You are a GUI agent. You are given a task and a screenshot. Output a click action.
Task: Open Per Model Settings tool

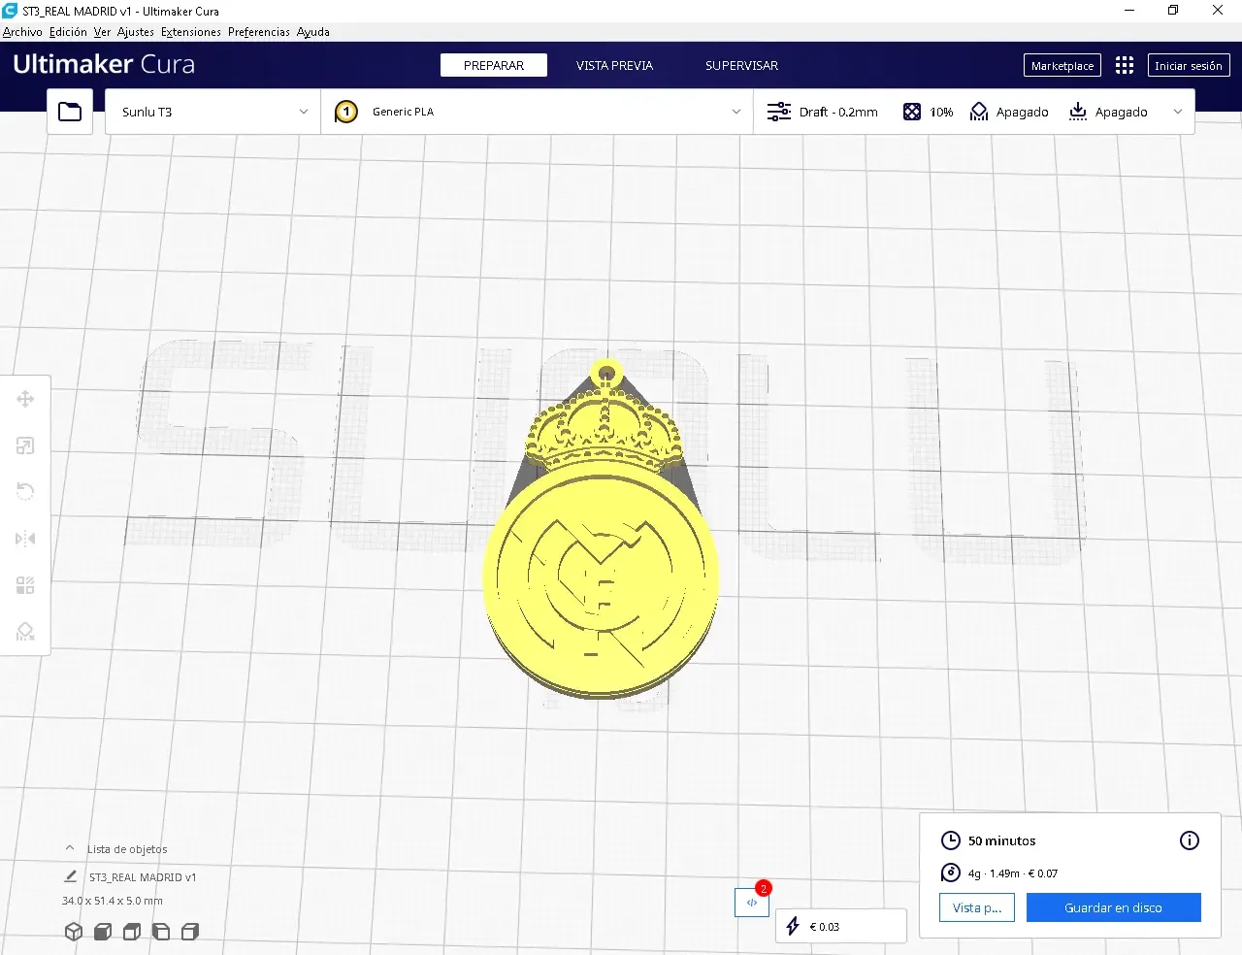tap(25, 585)
